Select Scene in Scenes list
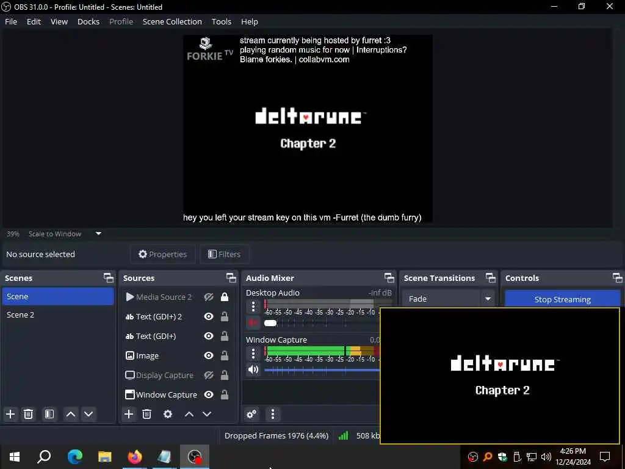Screen dimensions: 625x469 58,296
